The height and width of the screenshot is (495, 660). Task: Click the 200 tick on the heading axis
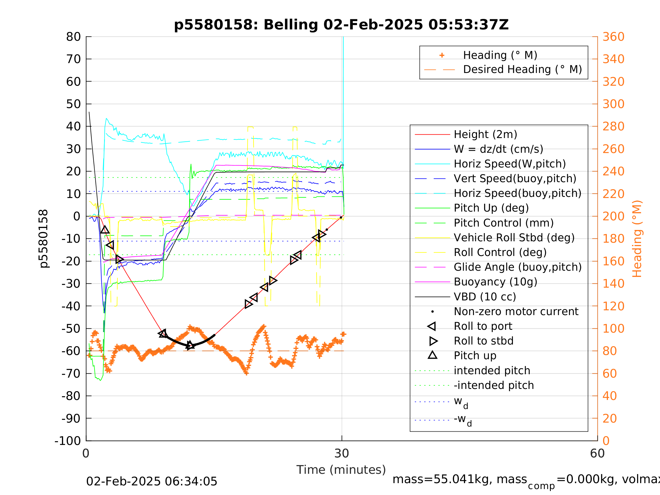point(613,216)
